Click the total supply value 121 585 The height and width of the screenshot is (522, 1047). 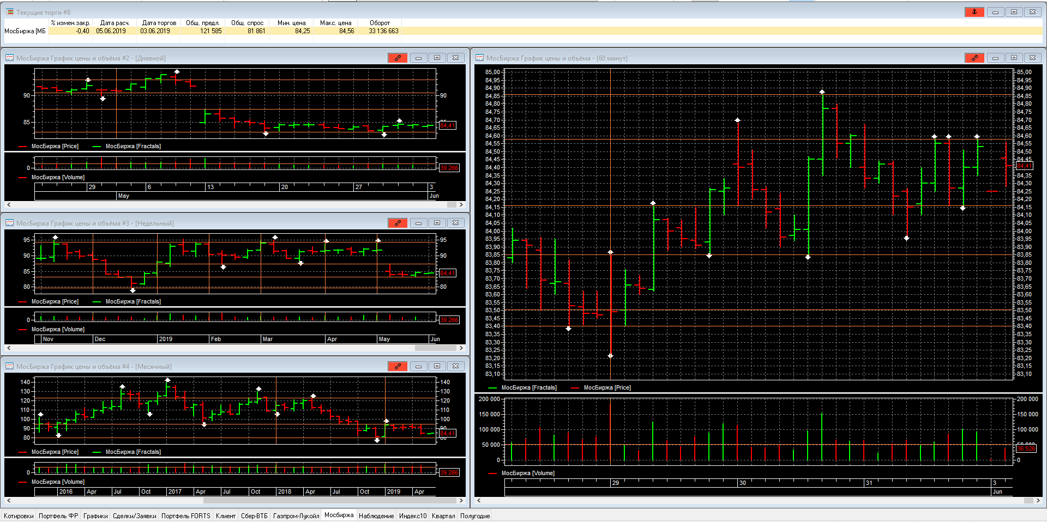tap(211, 31)
